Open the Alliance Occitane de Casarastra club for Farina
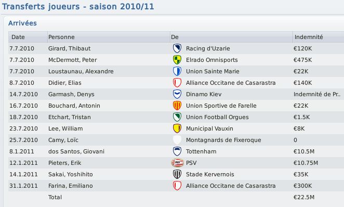 tap(231, 186)
